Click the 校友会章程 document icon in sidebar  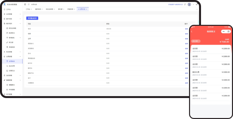coord(7,28)
